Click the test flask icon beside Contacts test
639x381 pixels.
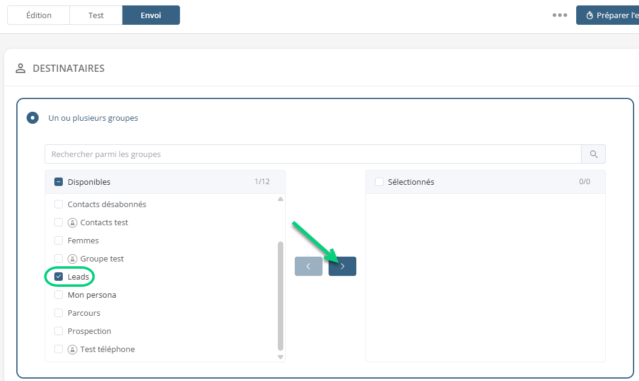tap(72, 222)
